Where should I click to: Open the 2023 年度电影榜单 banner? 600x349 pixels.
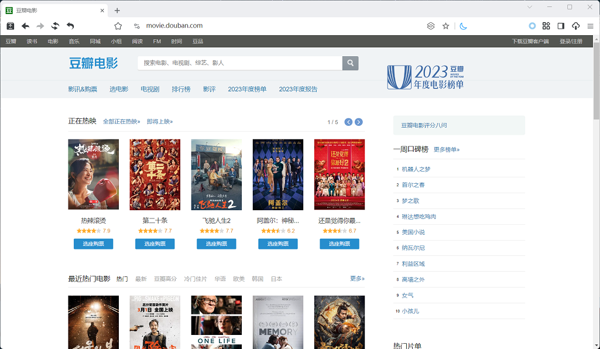pyautogui.click(x=426, y=77)
